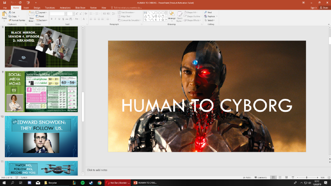Image resolution: width=331 pixels, height=186 pixels.
Task: Click zoom in plus button
Action: [x=317, y=178]
